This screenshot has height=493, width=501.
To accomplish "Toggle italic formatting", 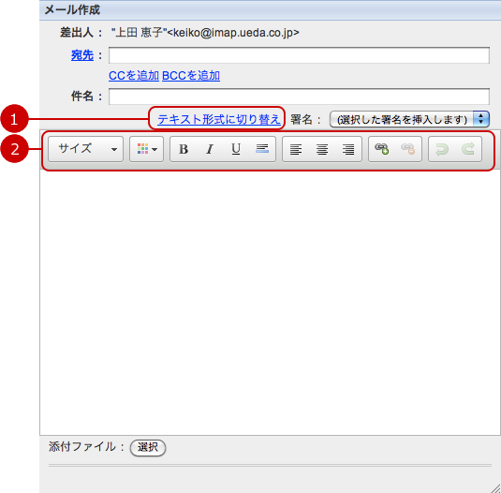I will (x=210, y=149).
